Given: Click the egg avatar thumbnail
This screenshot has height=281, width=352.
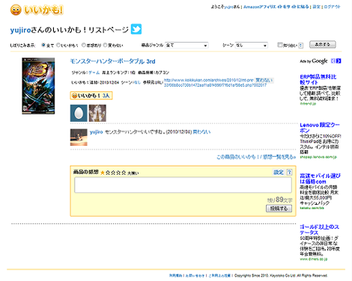Looking at the screenshot, I should [79, 113].
